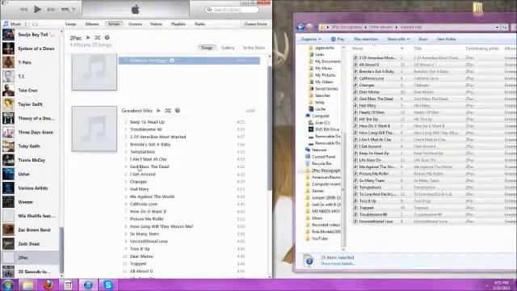This screenshot has height=291, width=517.
Task: Click the Greatest Hits album artwork placeholder
Action: tap(95, 129)
